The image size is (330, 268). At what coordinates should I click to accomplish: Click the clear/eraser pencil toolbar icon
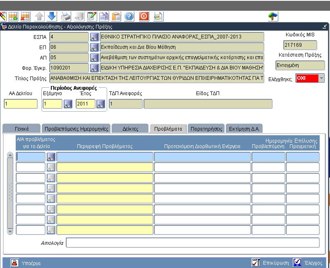[x=3, y=17]
